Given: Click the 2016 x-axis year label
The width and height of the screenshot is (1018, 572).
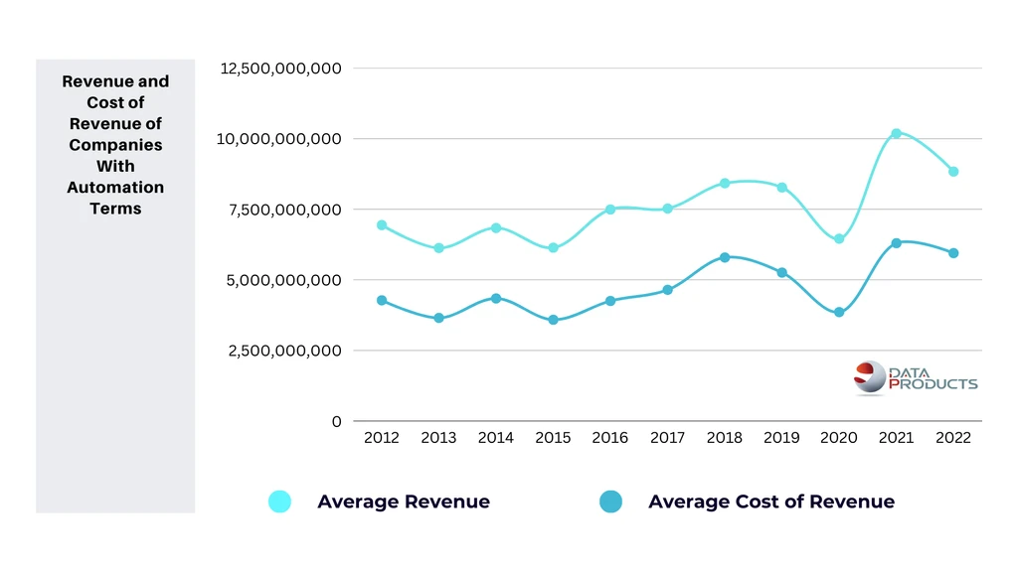Looking at the screenshot, I should tap(610, 438).
